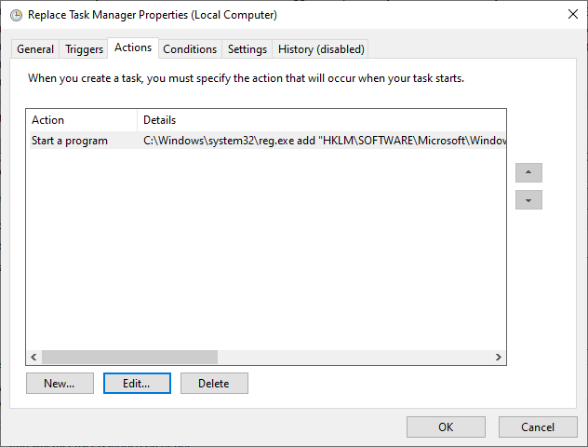Click the right scroll arrow of the action list
The width and height of the screenshot is (588, 447).
pyautogui.click(x=499, y=357)
